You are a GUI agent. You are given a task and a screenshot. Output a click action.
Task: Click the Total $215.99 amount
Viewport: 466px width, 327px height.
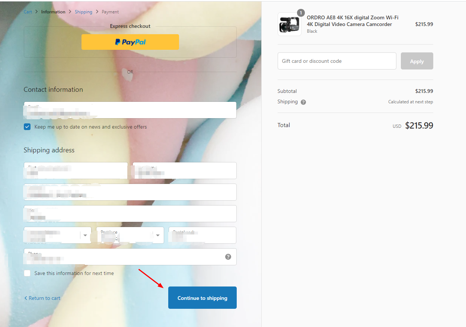point(419,126)
